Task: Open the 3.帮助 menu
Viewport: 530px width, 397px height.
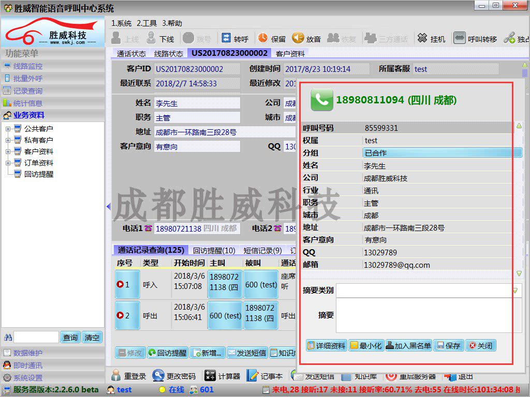Action: tap(172, 23)
